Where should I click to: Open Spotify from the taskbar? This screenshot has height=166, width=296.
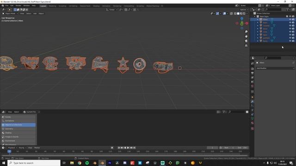87,163
